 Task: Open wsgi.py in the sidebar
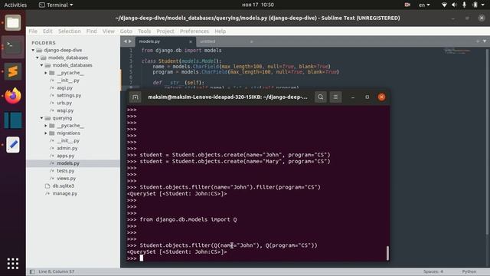tap(65, 110)
